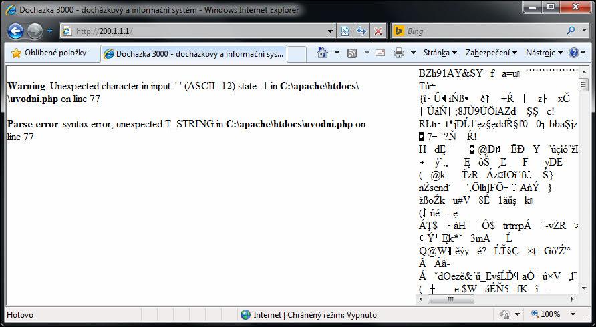Open a new blank tab
The image size is (596, 327).
297,54
